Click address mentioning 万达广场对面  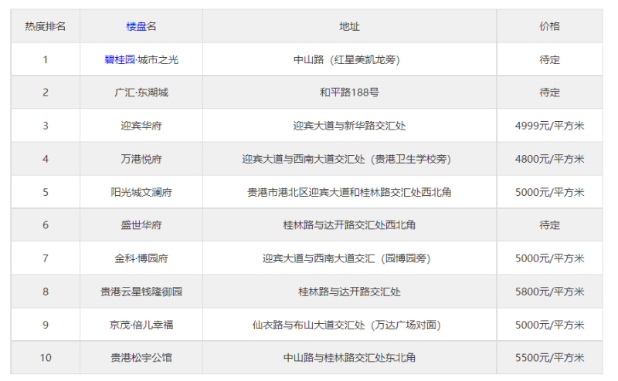click(346, 325)
